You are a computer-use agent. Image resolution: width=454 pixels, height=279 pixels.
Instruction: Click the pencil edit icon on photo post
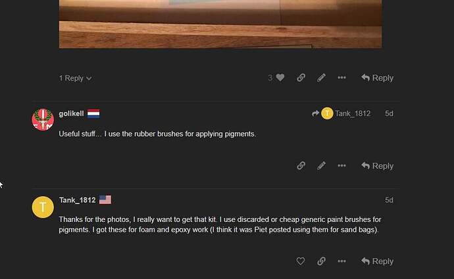coord(321,77)
